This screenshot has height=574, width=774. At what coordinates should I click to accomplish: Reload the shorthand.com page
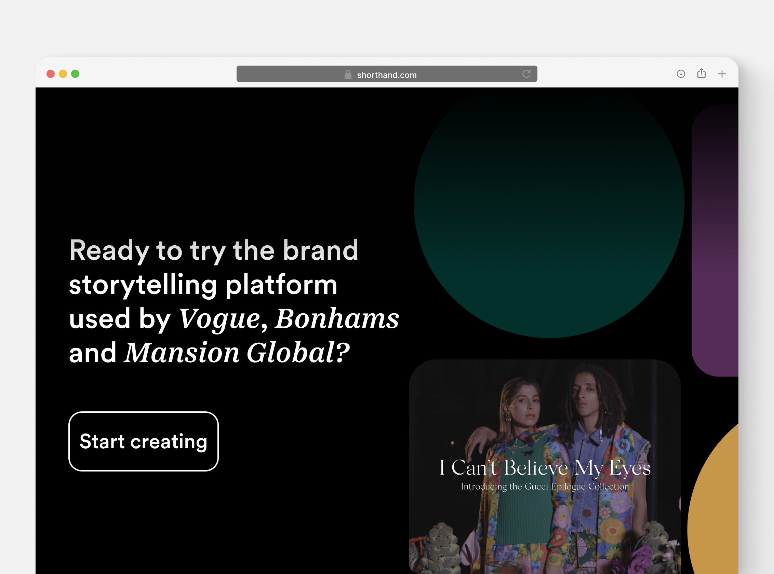tap(526, 74)
